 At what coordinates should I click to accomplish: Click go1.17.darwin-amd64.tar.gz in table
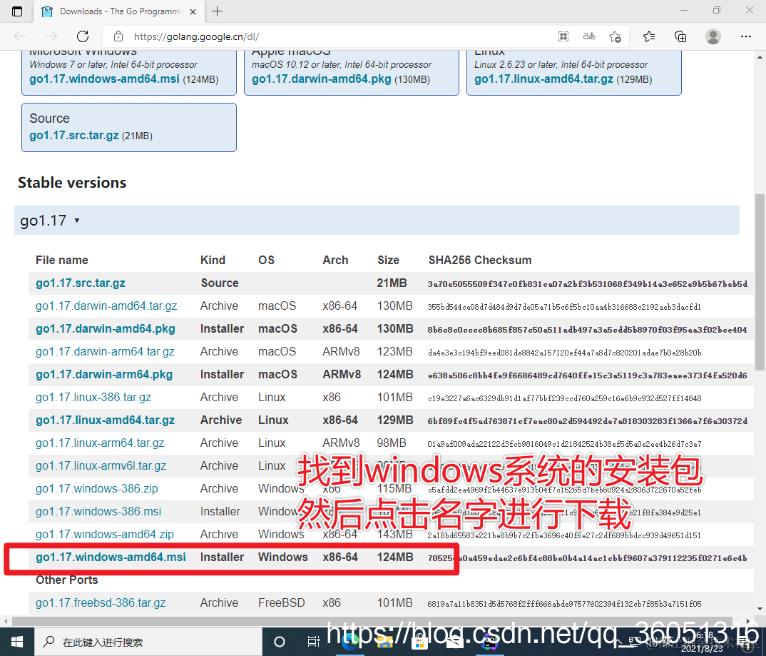point(106,306)
